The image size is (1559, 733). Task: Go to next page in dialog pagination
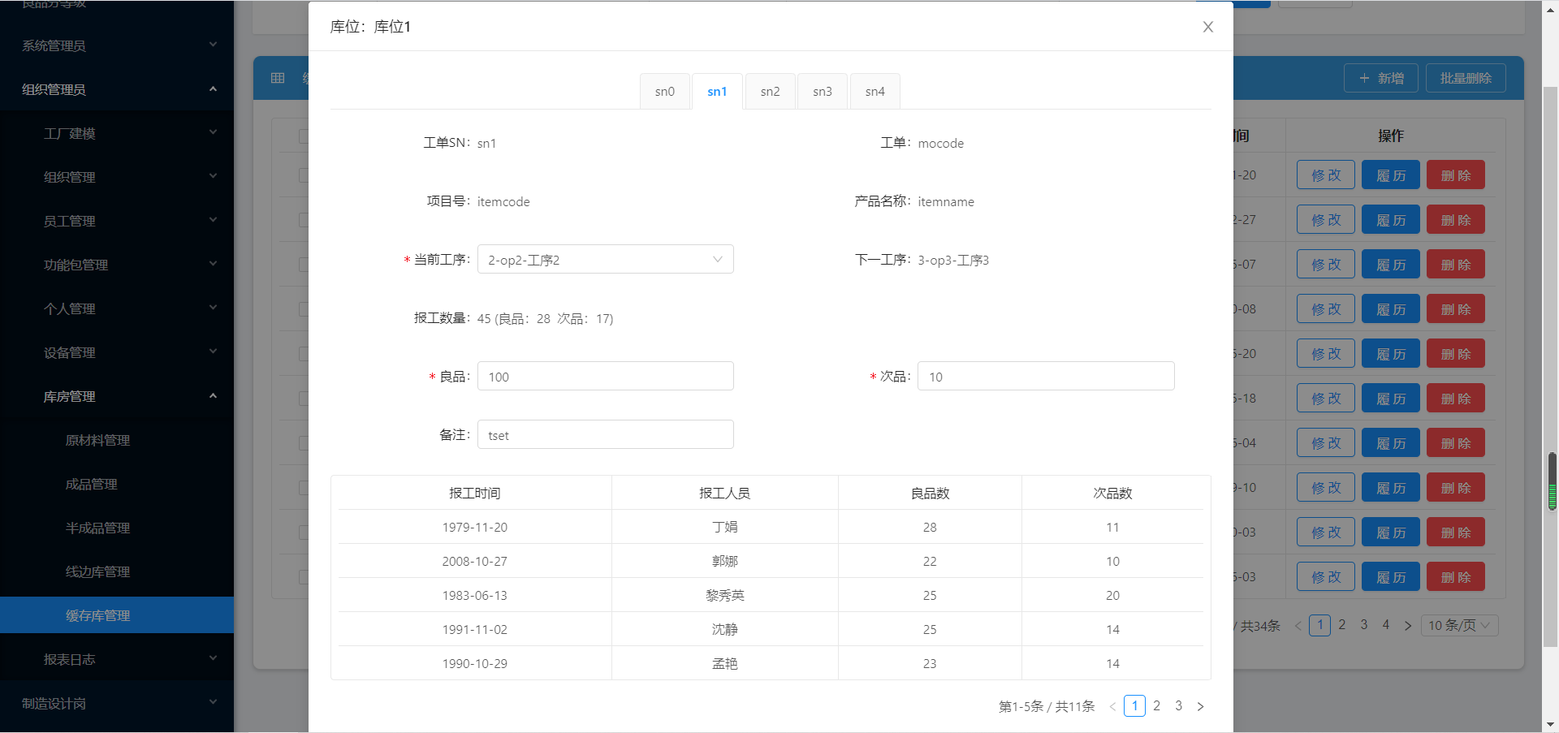[1200, 706]
